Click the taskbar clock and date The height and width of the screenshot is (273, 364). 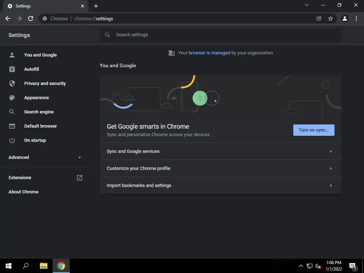(333, 266)
